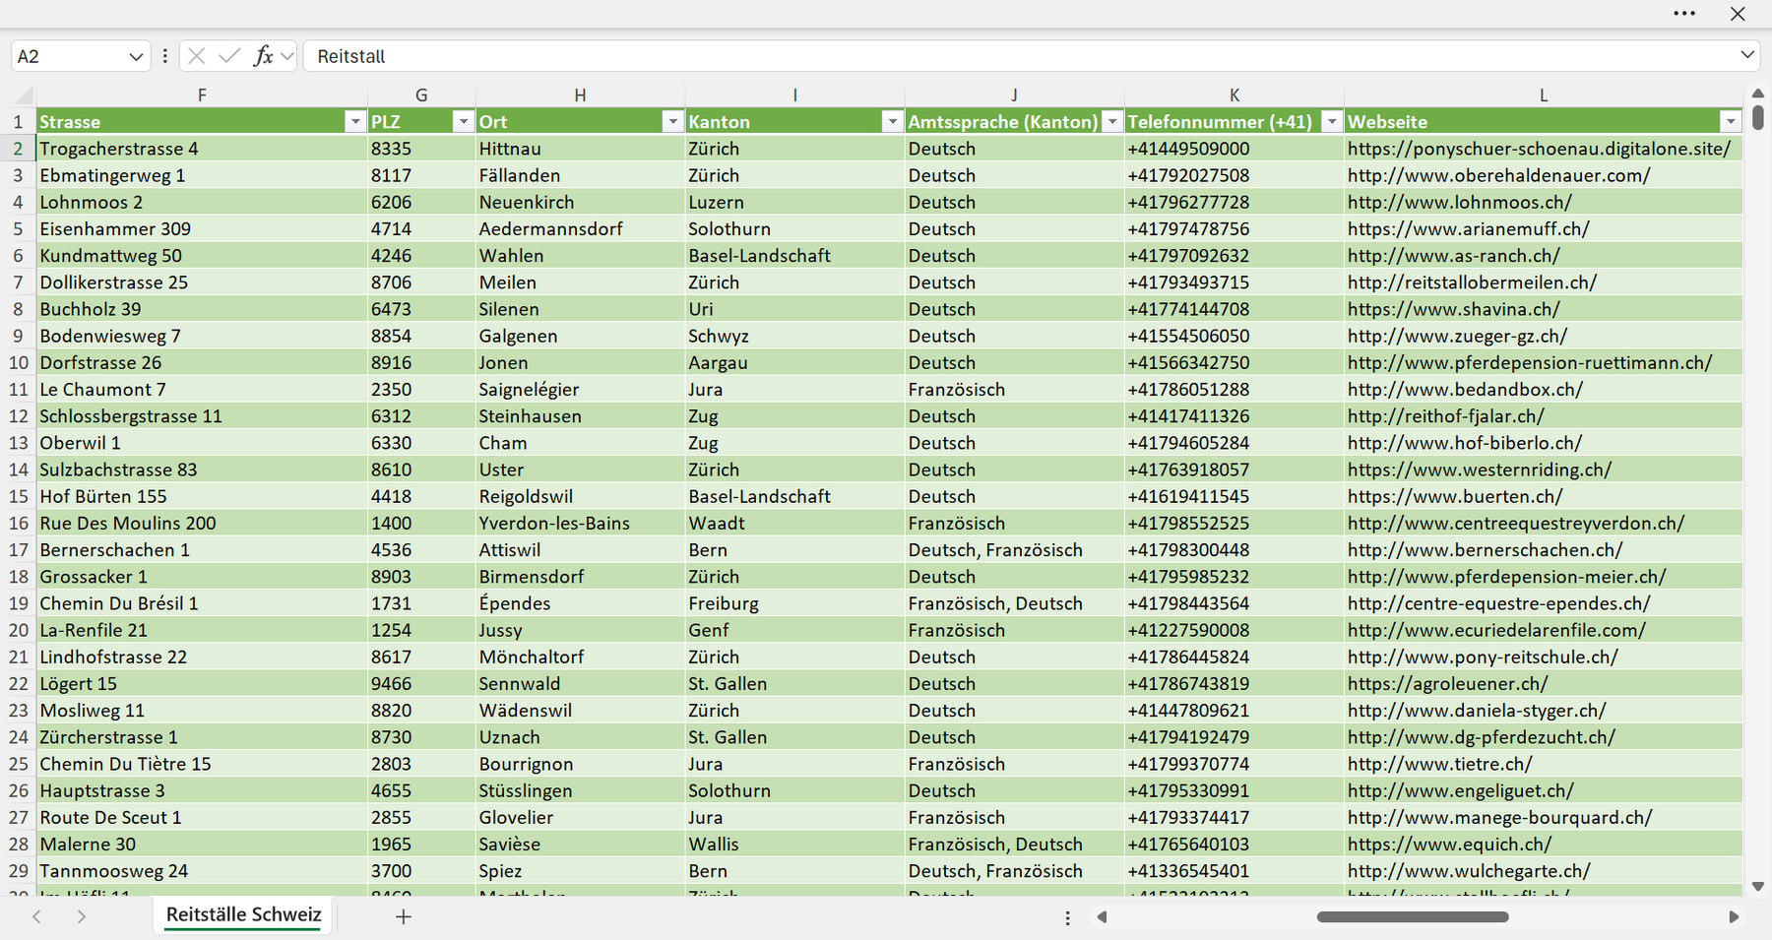Select row 20 header
The height and width of the screenshot is (940, 1772).
tap(18, 630)
